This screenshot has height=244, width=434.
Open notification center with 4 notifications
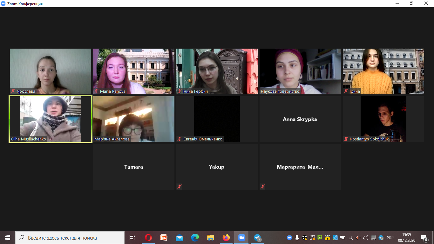click(424, 238)
